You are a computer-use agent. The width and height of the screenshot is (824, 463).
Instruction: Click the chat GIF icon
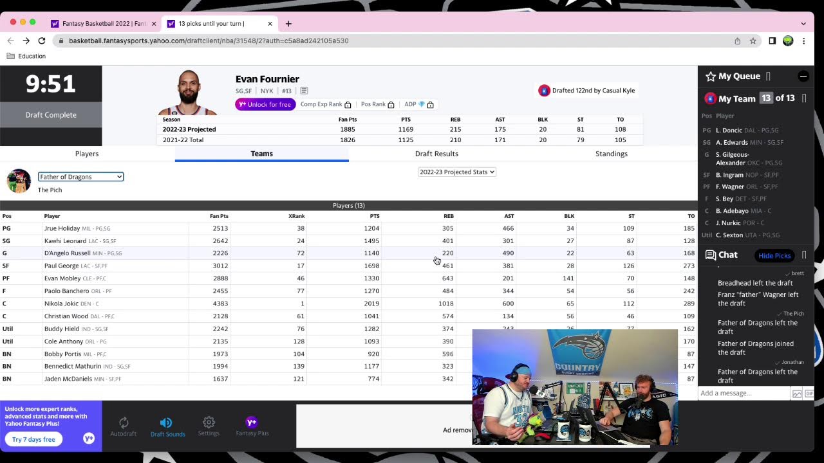tap(809, 394)
